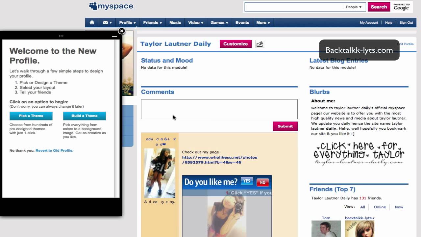Open Tom's friend profile name

326,218
